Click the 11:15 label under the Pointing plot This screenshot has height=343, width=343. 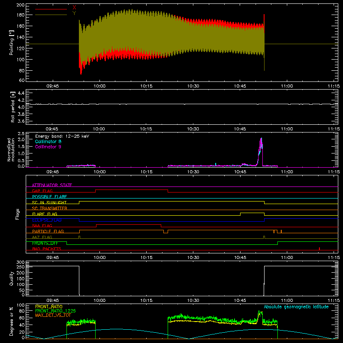click(334, 86)
